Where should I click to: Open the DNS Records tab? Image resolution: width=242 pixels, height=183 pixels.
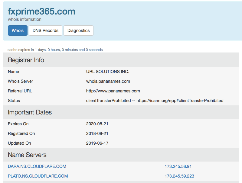coord(45,30)
